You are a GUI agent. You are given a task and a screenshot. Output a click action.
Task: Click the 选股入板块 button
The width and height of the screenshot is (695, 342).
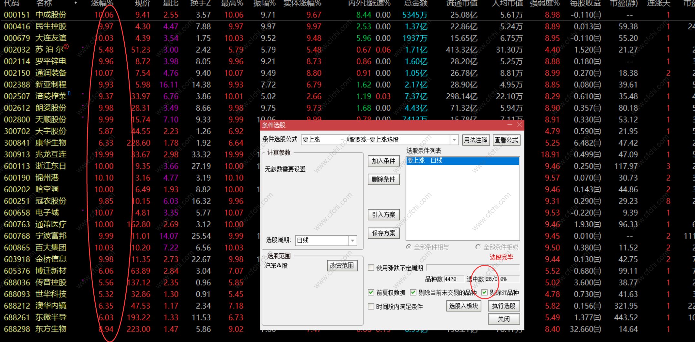[x=463, y=306]
